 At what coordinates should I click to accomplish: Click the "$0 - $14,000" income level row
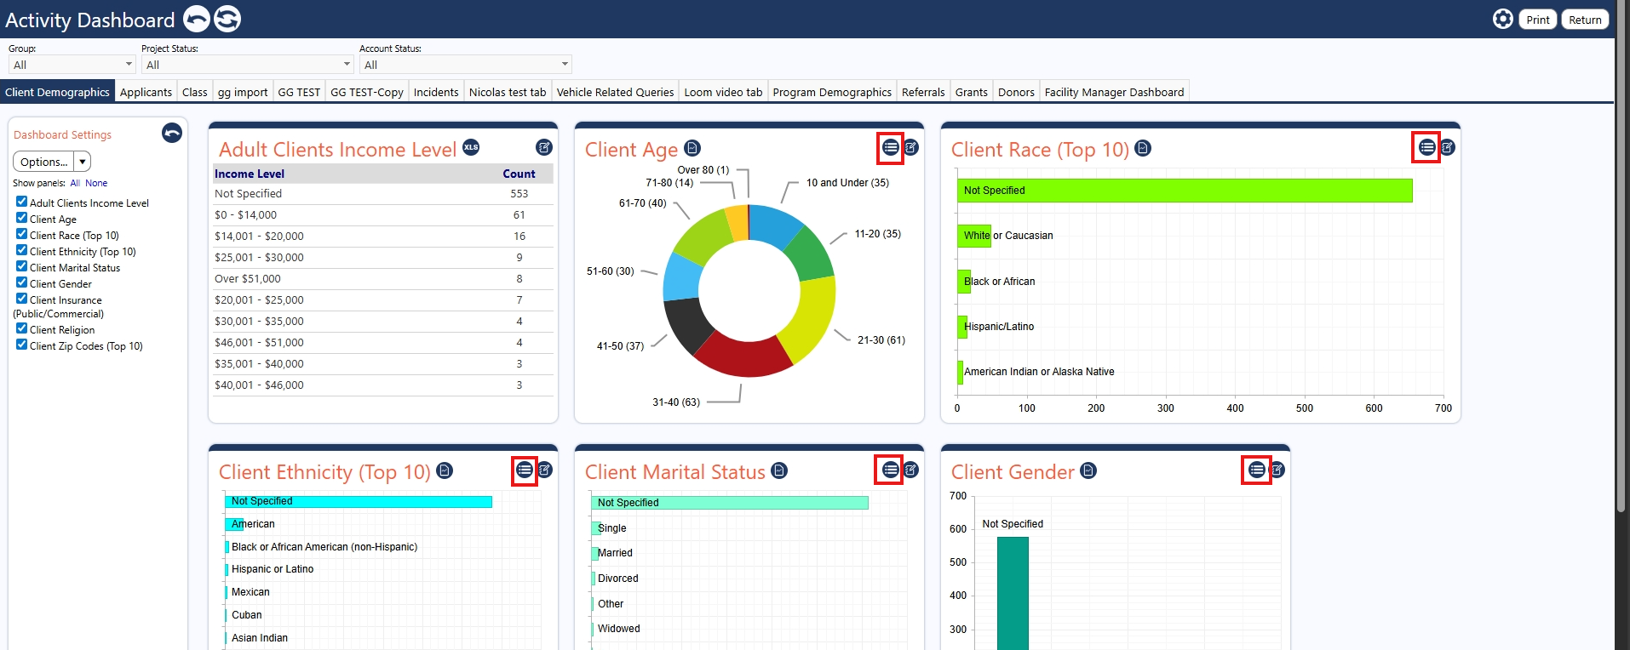click(383, 215)
